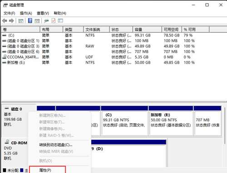Click the Forward arrow toolbar icon

[11, 20]
